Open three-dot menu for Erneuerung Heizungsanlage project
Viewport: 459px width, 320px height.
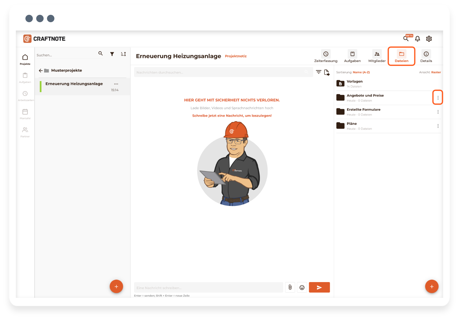pyautogui.click(x=116, y=84)
